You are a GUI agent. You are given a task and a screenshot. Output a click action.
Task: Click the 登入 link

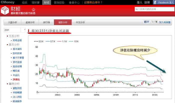[x=139, y=2]
